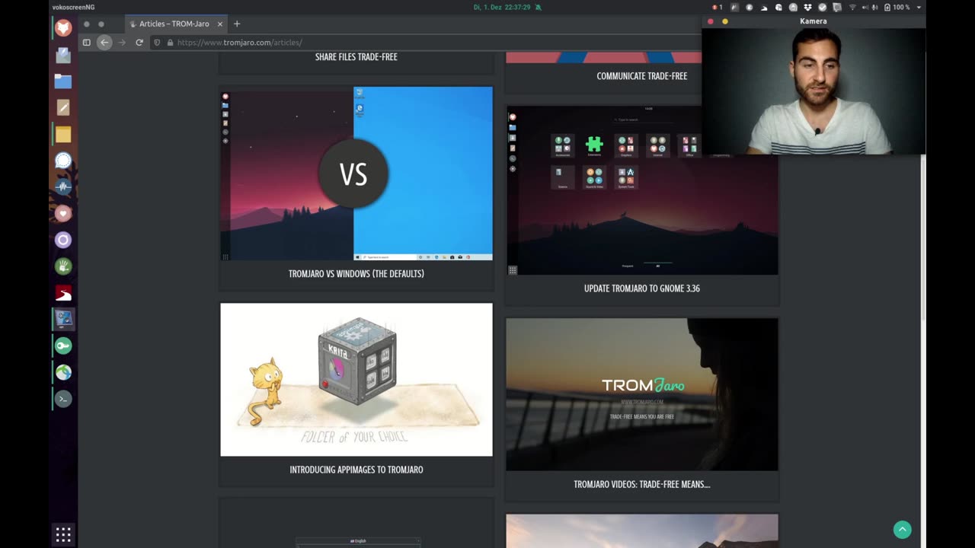This screenshot has width=975, height=548.
Task: Open the system menu dropdown arrow
Action: pos(919,7)
